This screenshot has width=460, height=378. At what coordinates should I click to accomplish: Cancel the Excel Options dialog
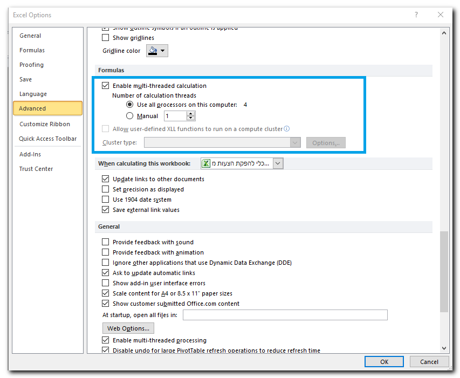tap(429, 361)
